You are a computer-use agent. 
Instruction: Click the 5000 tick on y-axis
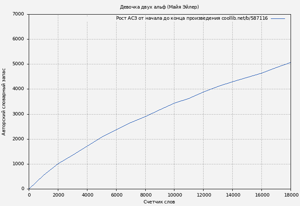(18, 64)
